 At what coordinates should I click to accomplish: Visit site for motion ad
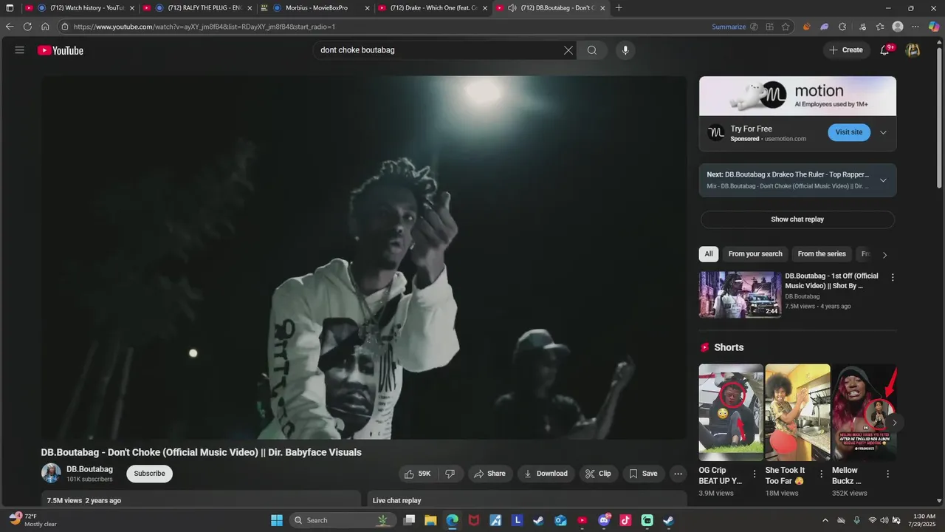click(x=849, y=132)
